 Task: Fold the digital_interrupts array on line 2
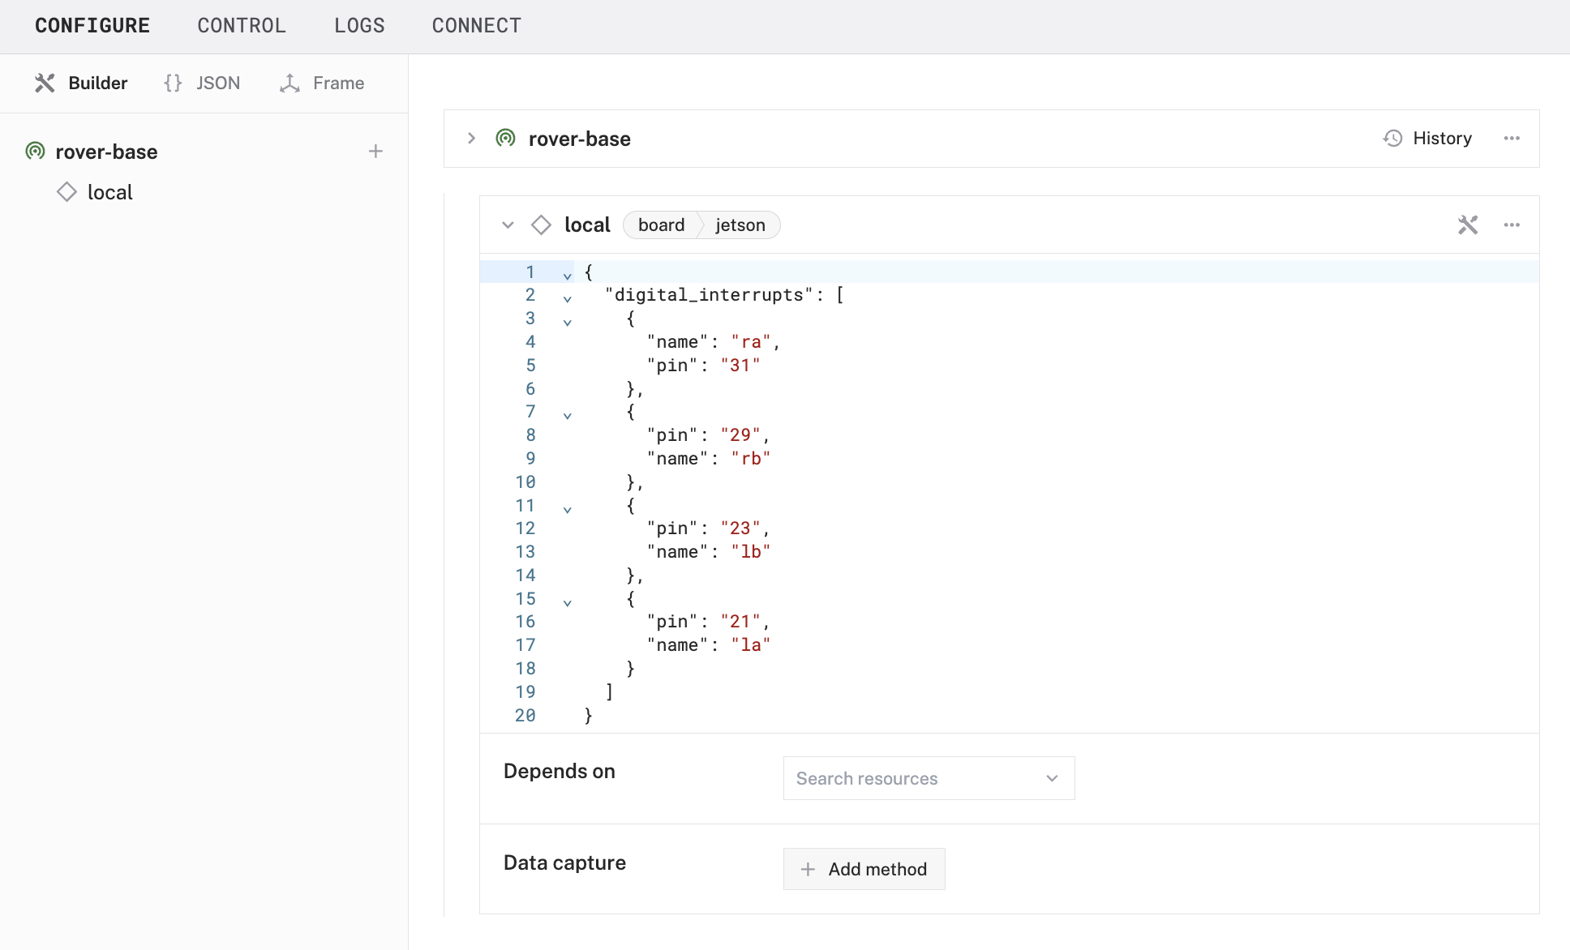[x=568, y=299]
